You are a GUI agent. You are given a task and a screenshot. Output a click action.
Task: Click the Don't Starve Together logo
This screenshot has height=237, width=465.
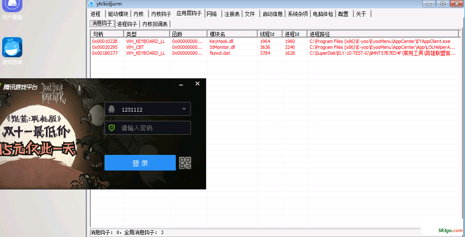[x=53, y=93]
